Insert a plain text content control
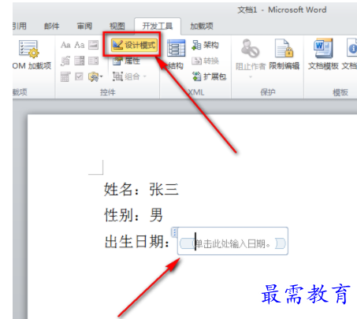This screenshot has height=319, width=357. pos(80,45)
